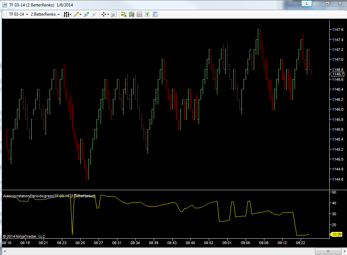This screenshot has height=255, width=347.
Task: Click the 1147.6 price axis label
Action: 338,30
